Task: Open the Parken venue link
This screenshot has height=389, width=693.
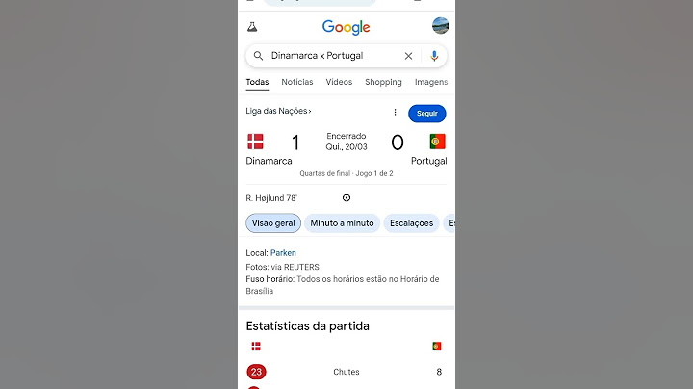Action: [x=283, y=253]
